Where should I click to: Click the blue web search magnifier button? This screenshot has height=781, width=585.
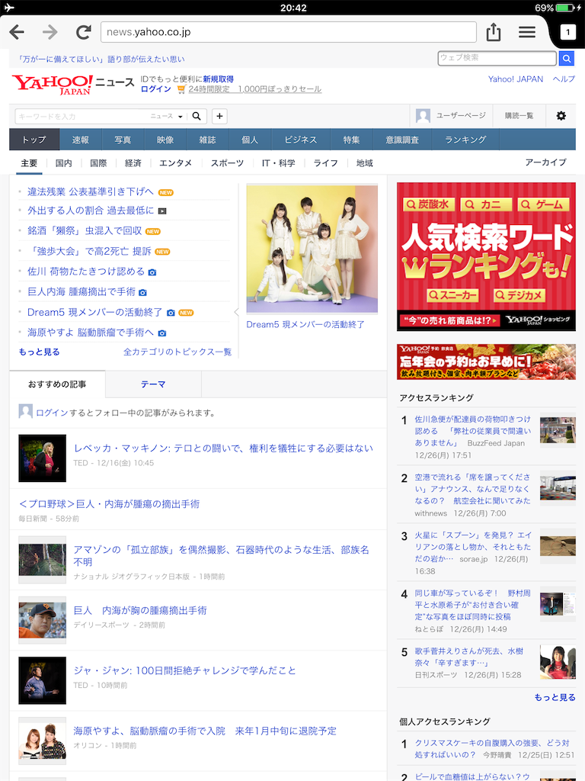pyautogui.click(x=566, y=58)
